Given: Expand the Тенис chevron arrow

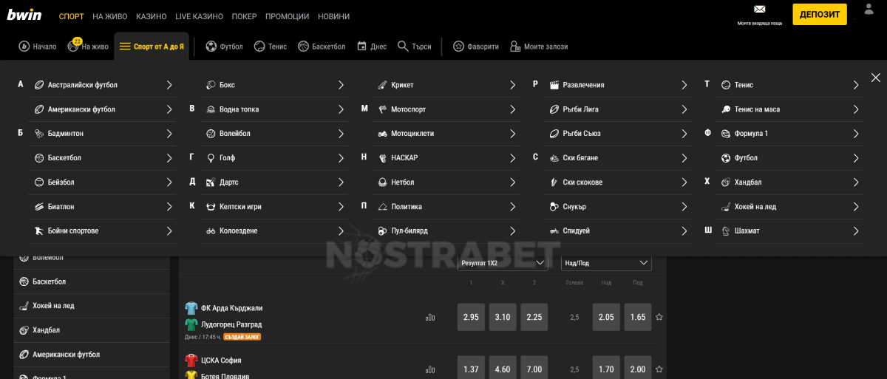Looking at the screenshot, I should coord(856,85).
